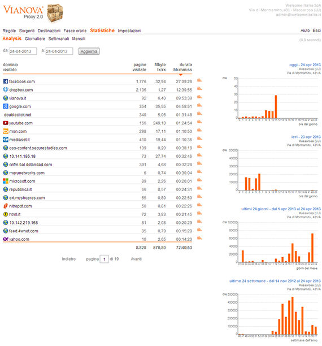Select the oss-content.securestudies.com row
322x346 pixels.
tap(97, 148)
